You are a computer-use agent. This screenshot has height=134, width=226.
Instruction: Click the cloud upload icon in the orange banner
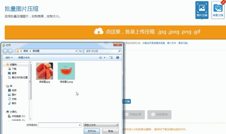99,31
